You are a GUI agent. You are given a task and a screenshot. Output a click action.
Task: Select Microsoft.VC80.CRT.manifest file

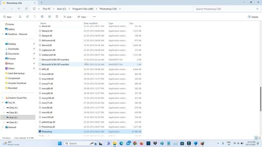(90, 60)
